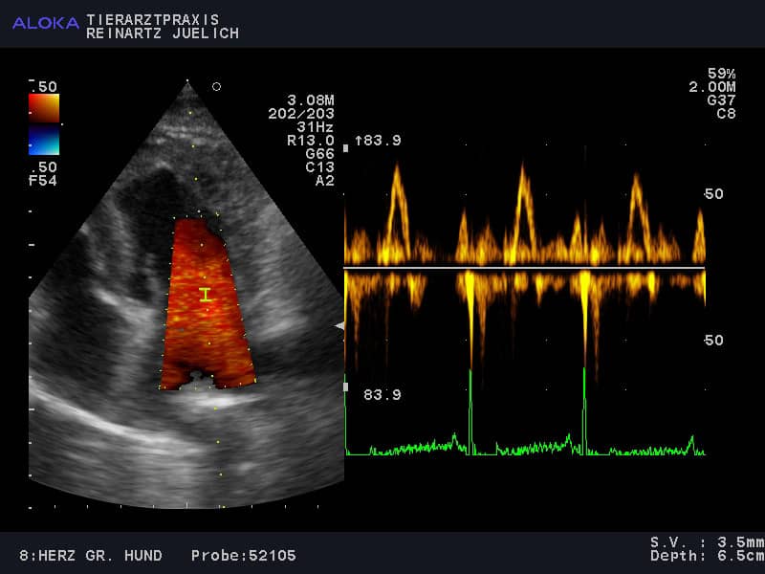Click the blue-cyan color flow scale bar

click(44, 142)
